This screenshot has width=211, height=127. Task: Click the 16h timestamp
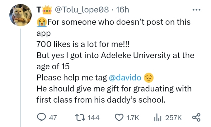(x=122, y=10)
